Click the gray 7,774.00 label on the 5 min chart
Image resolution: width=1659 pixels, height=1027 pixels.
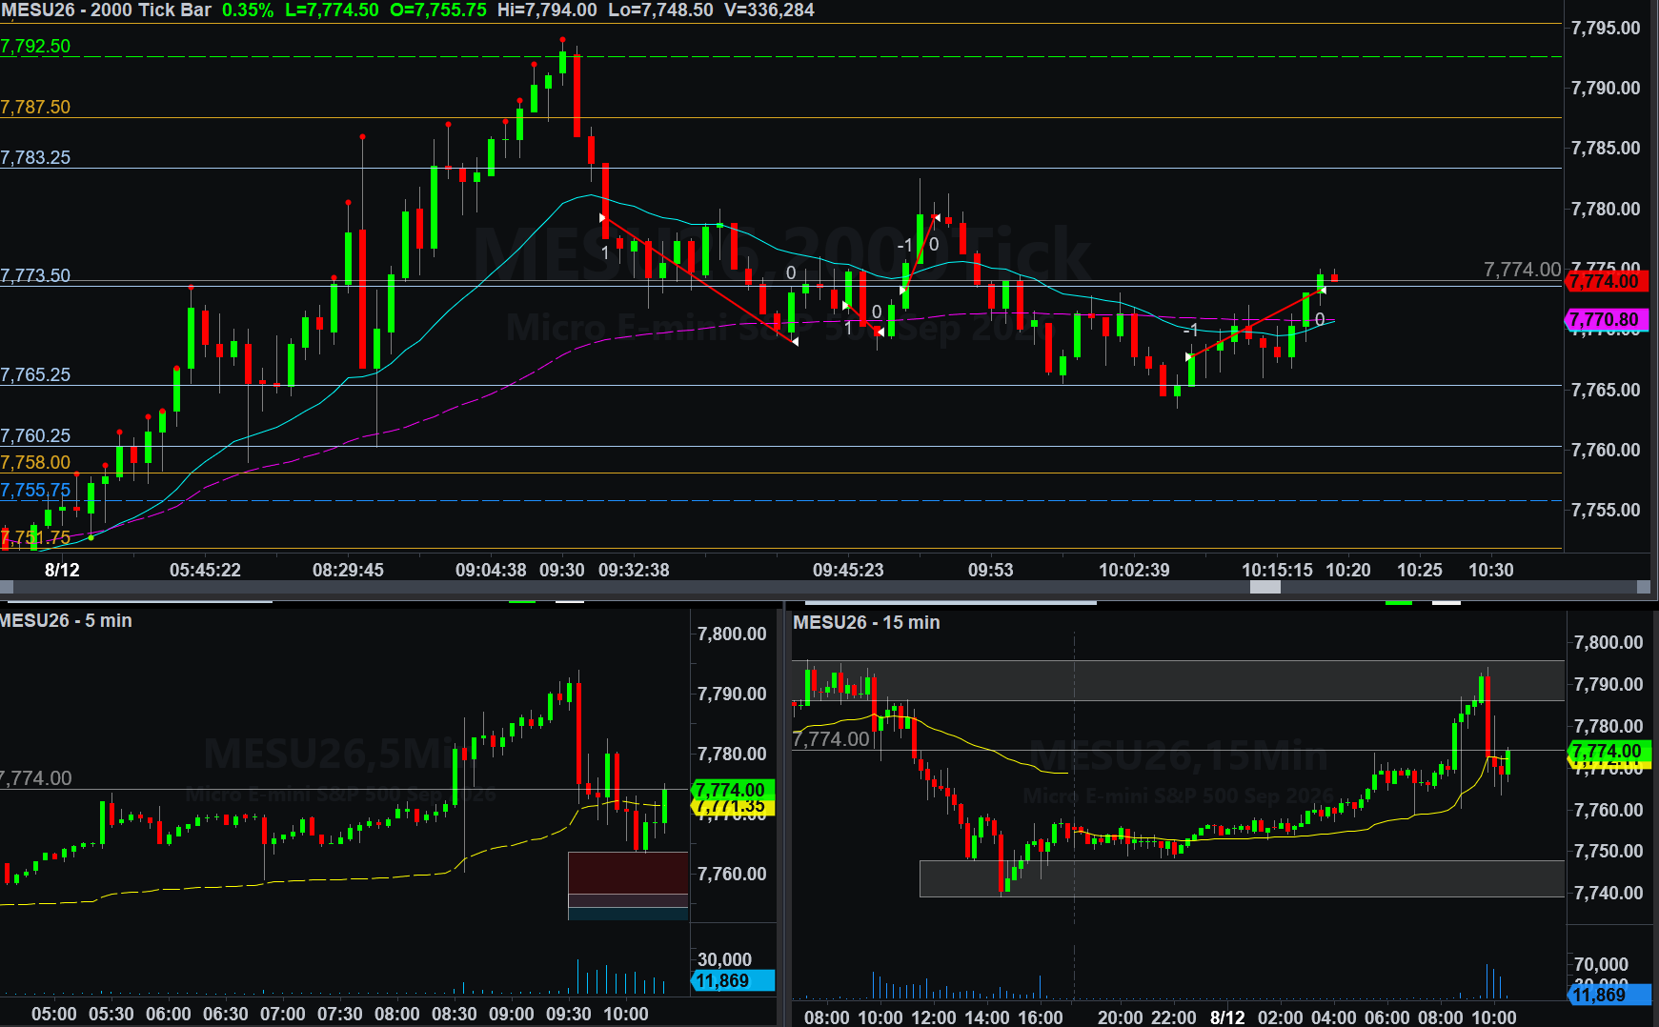[x=36, y=779]
